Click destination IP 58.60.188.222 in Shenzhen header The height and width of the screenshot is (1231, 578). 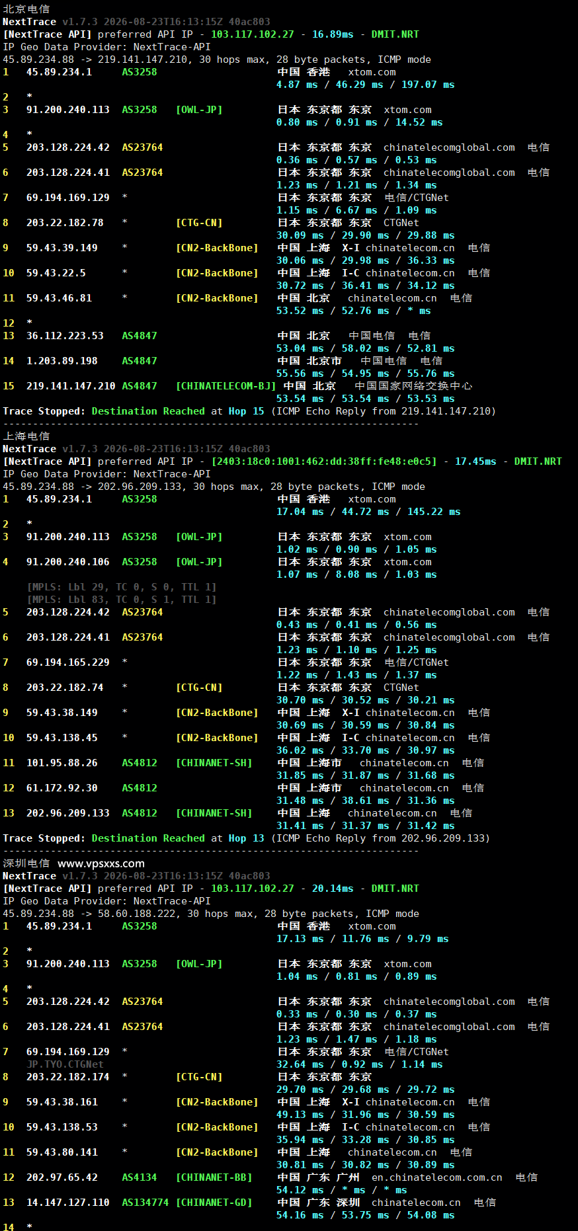(140, 914)
